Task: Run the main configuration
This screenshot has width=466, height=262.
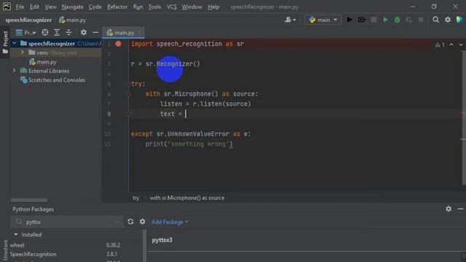Action: tap(349, 20)
